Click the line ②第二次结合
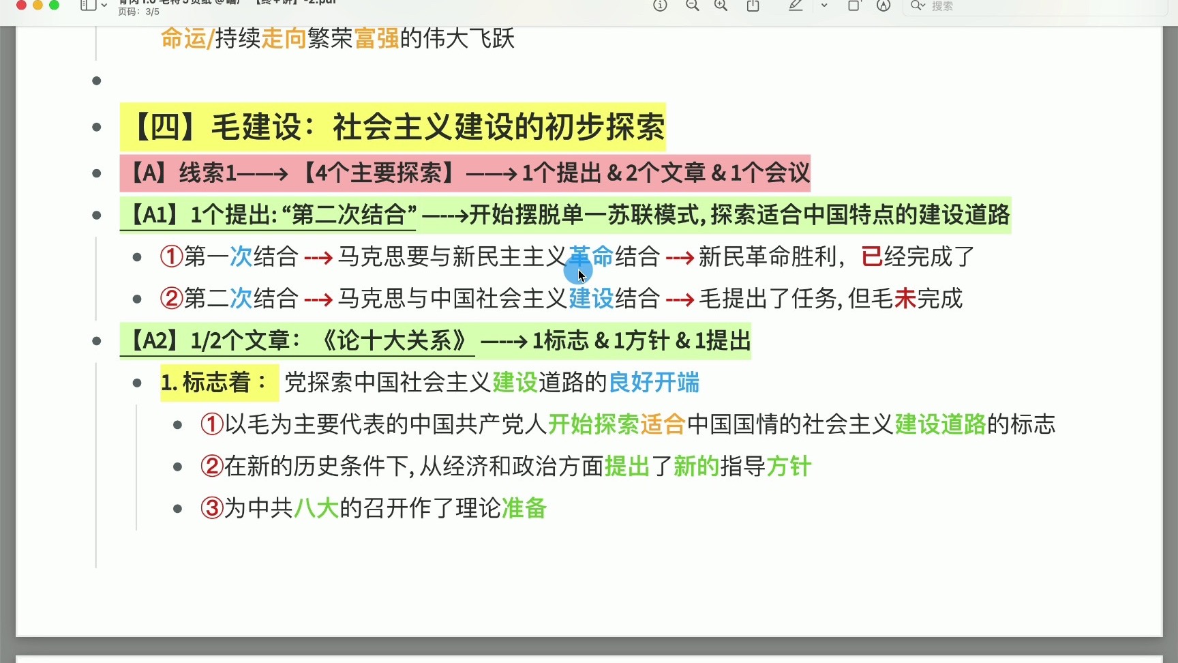Viewport: 1178px width, 663px height. click(561, 299)
